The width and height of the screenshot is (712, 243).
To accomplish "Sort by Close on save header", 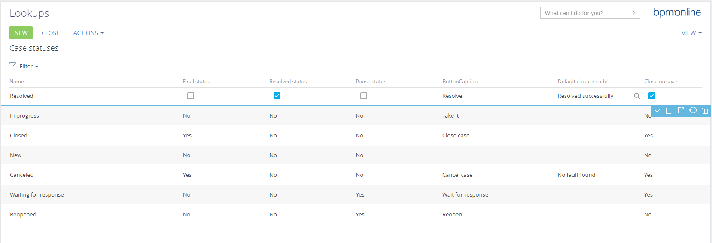I will (660, 82).
